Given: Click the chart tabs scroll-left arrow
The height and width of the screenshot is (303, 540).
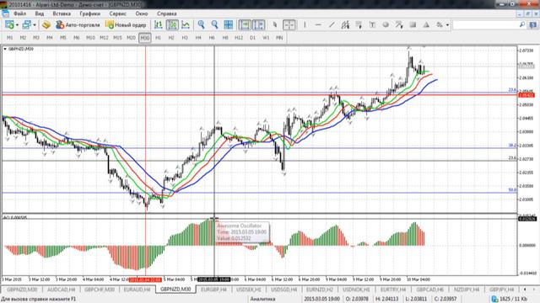Looking at the screenshot, I should (525, 290).
